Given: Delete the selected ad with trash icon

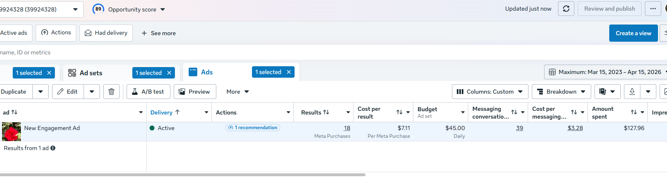Looking at the screenshot, I should (x=111, y=92).
